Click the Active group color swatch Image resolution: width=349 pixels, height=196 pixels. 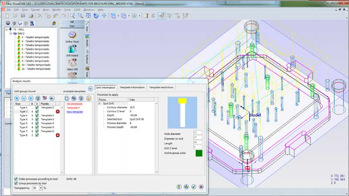pyautogui.click(x=198, y=153)
